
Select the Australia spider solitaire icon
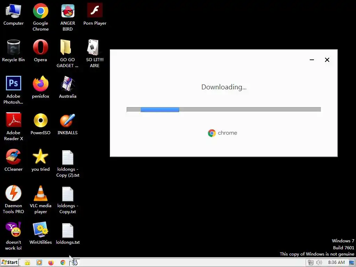[x=68, y=87]
